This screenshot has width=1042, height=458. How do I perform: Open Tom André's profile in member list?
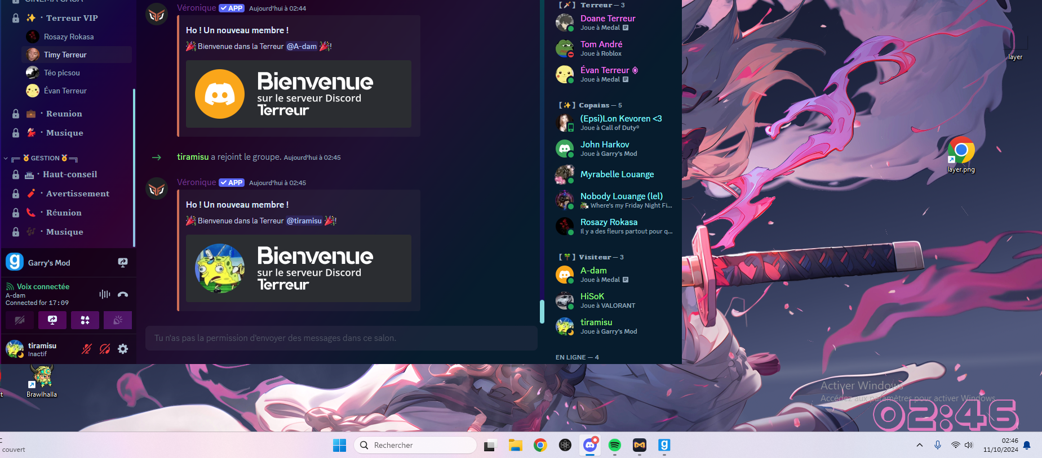615,48
